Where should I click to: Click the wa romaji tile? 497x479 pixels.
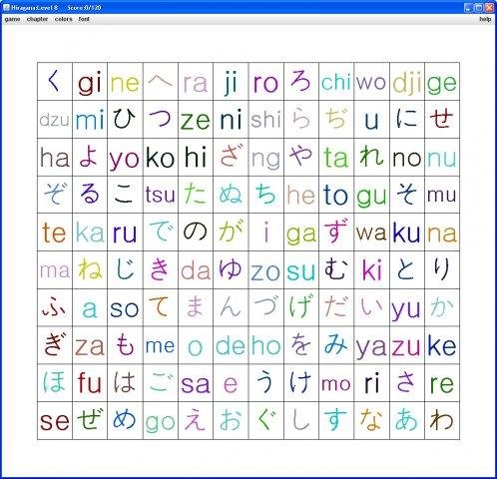(x=372, y=232)
